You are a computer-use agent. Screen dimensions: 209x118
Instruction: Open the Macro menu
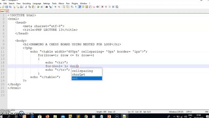(x=61, y=3)
